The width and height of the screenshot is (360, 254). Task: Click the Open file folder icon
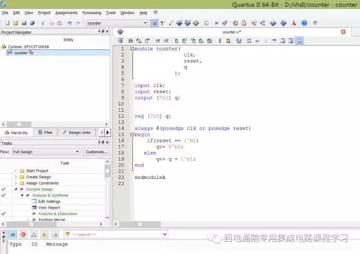click(x=15, y=23)
